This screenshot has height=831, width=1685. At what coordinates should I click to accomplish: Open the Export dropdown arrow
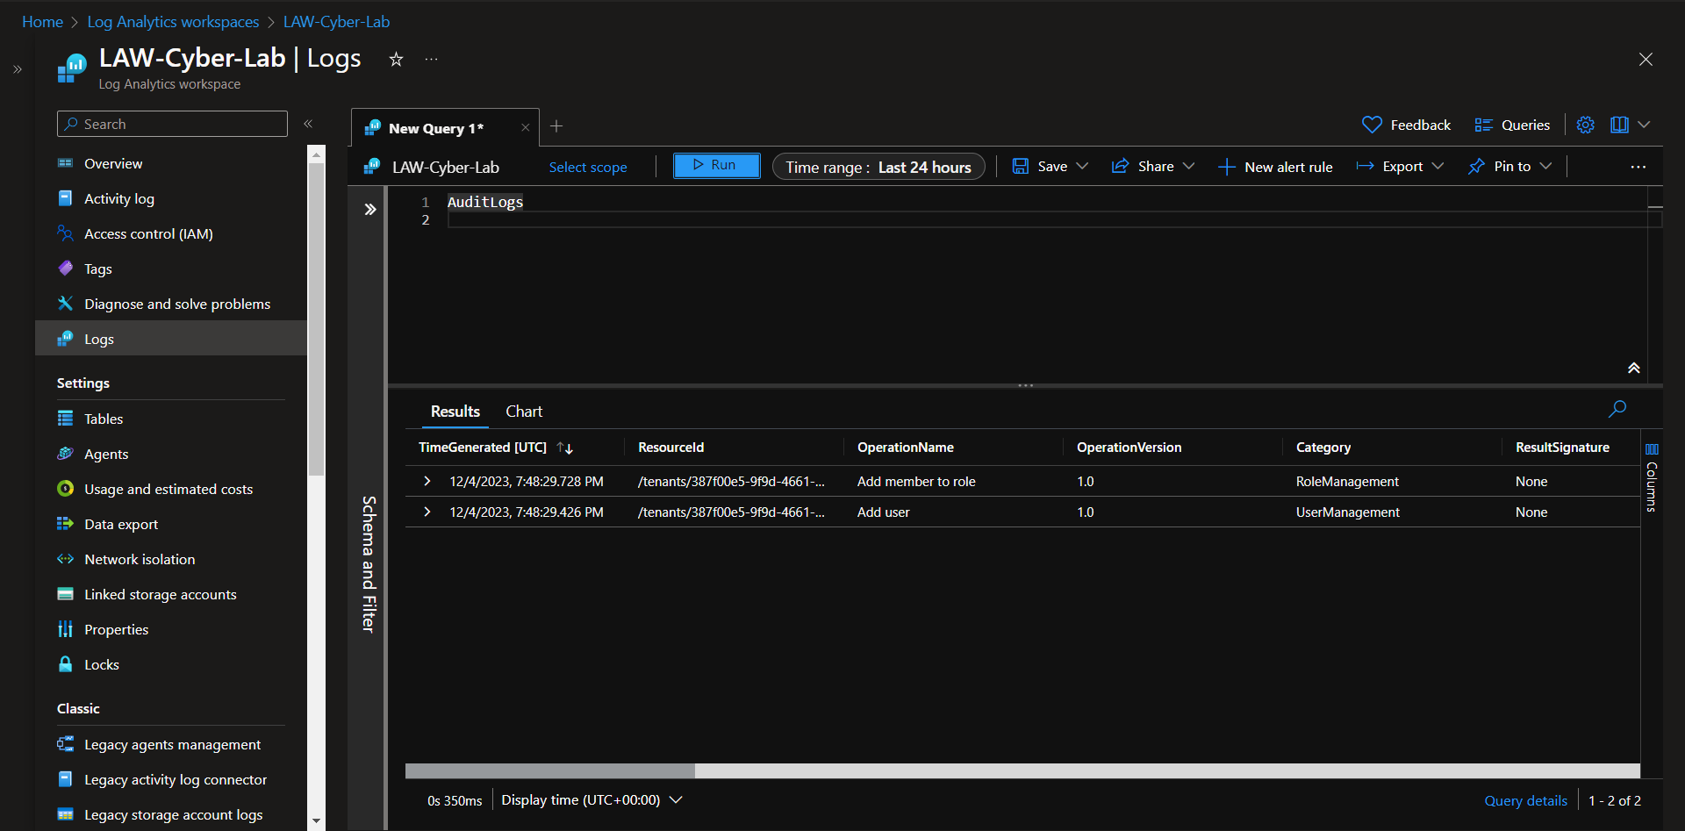(1438, 166)
